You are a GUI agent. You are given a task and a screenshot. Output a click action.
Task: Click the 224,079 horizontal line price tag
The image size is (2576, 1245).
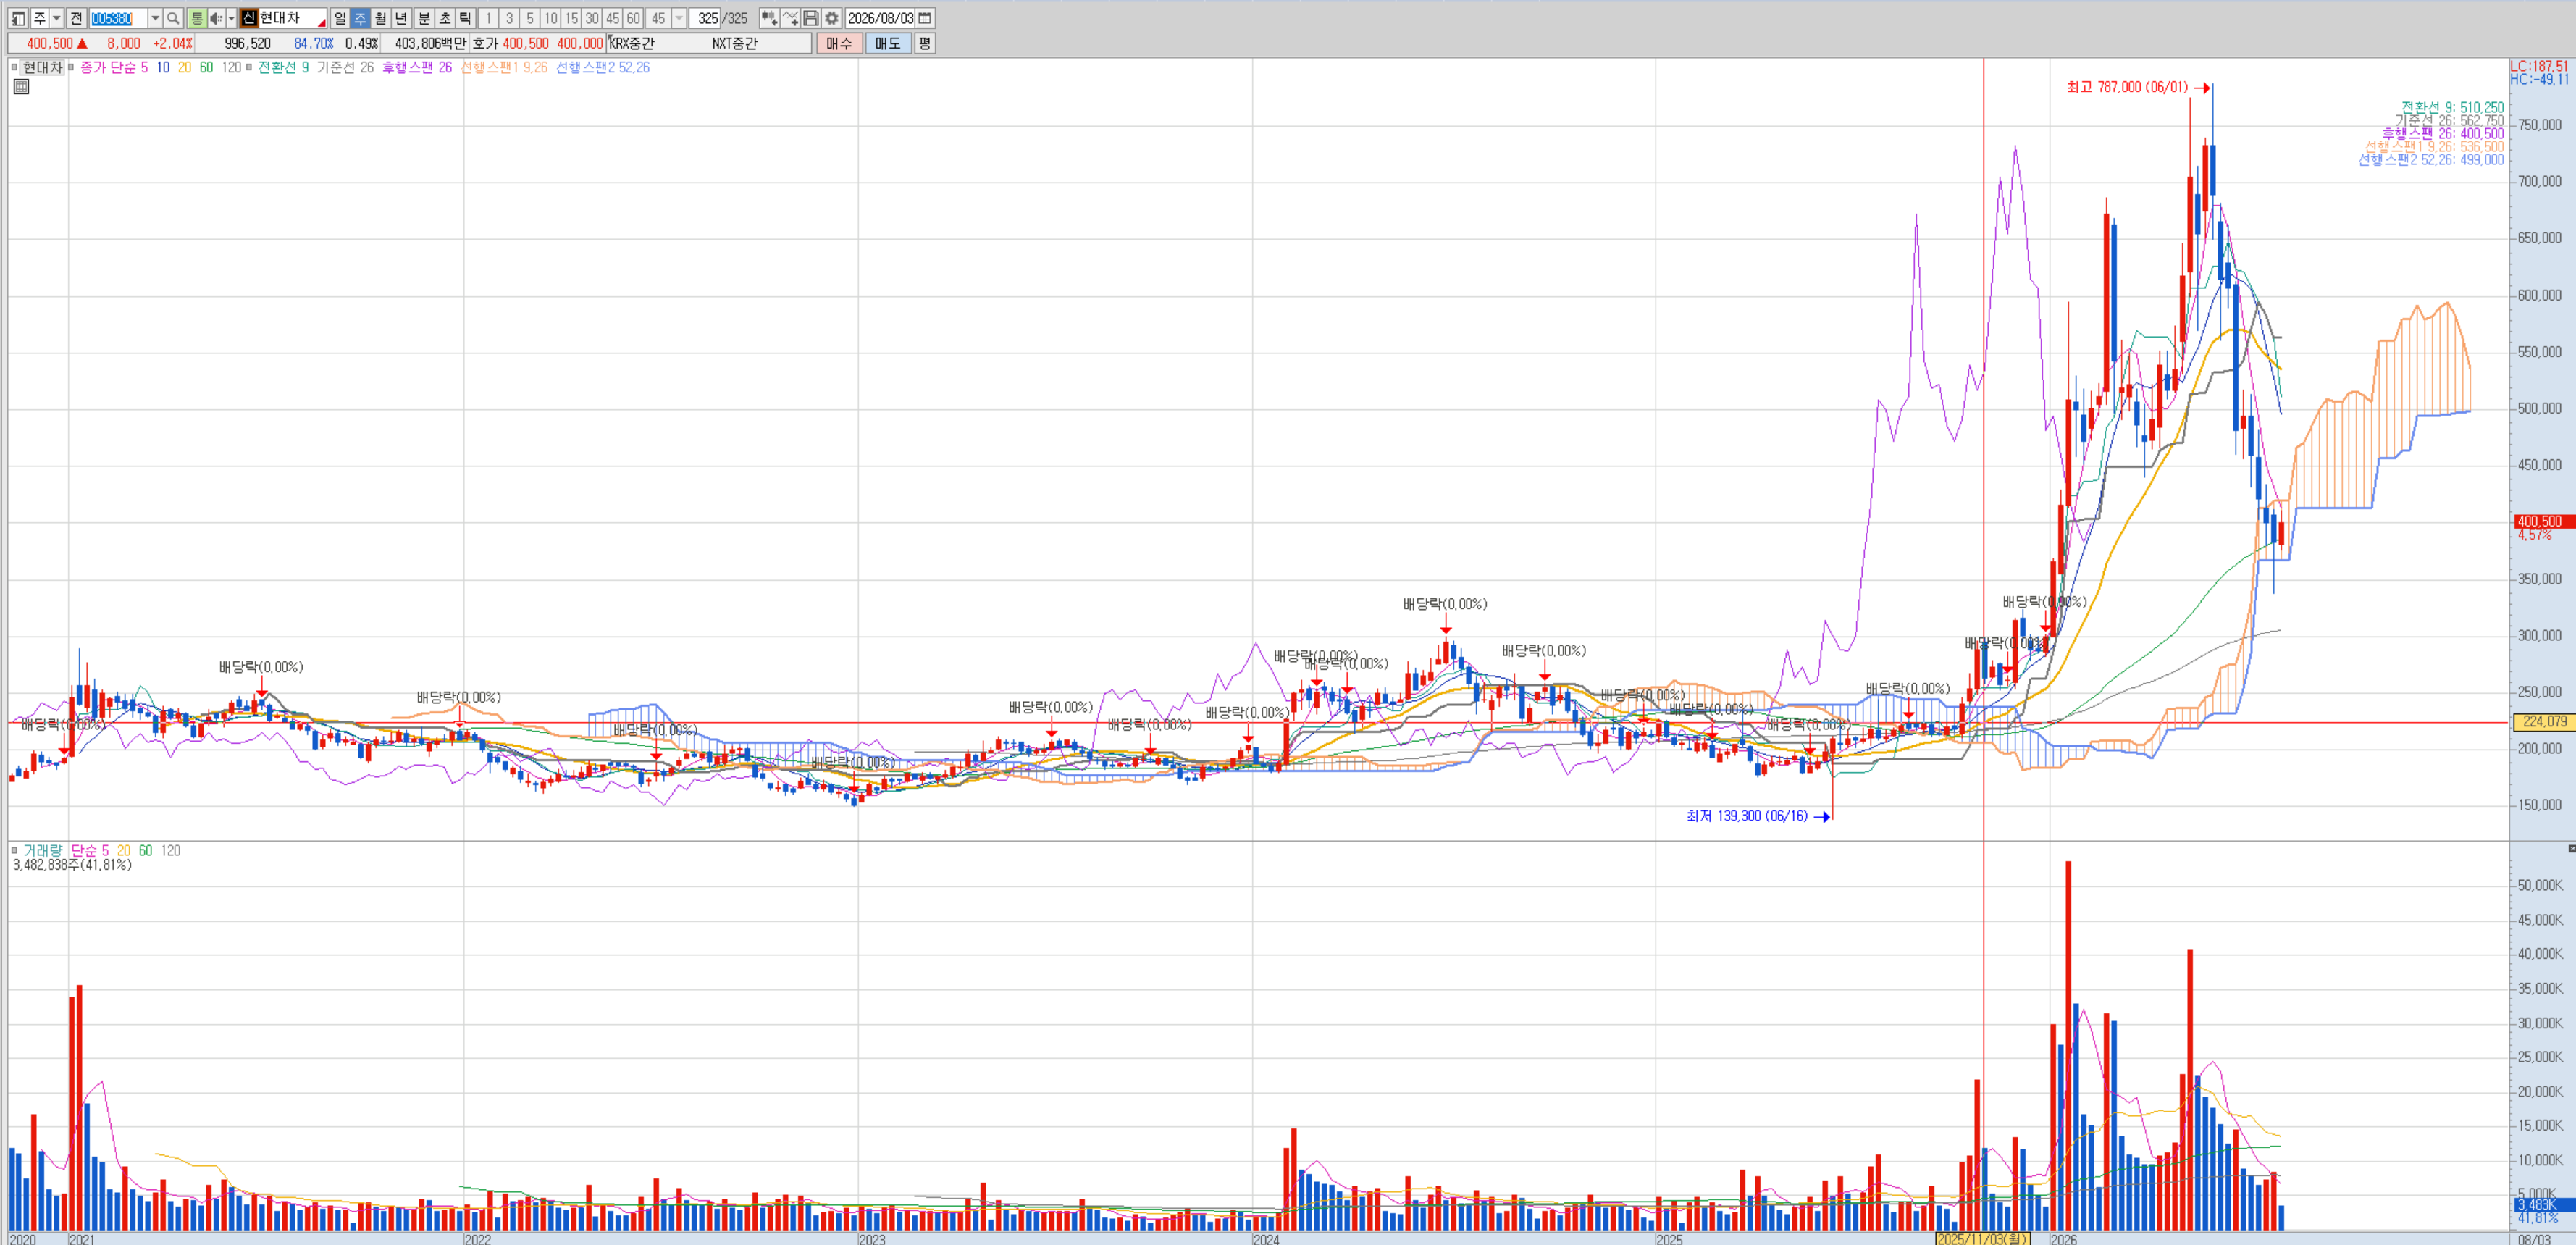(x=2544, y=721)
